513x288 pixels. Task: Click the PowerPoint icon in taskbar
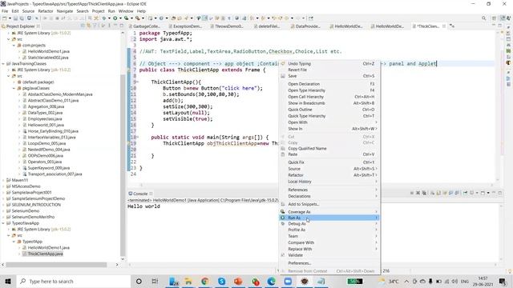[x=238, y=281]
